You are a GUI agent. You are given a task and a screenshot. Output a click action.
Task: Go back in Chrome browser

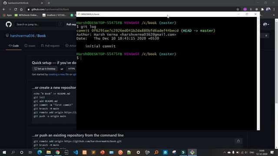point(4,10)
